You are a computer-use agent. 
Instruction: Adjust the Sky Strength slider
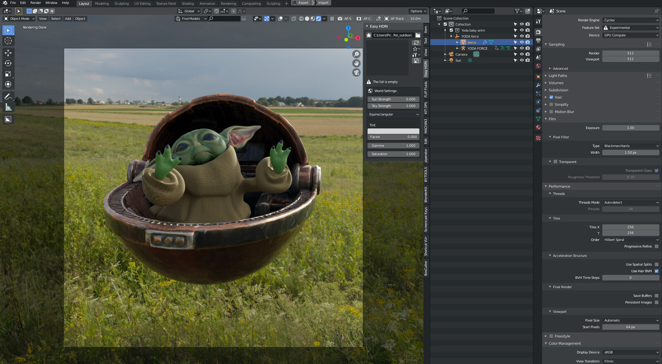393,106
